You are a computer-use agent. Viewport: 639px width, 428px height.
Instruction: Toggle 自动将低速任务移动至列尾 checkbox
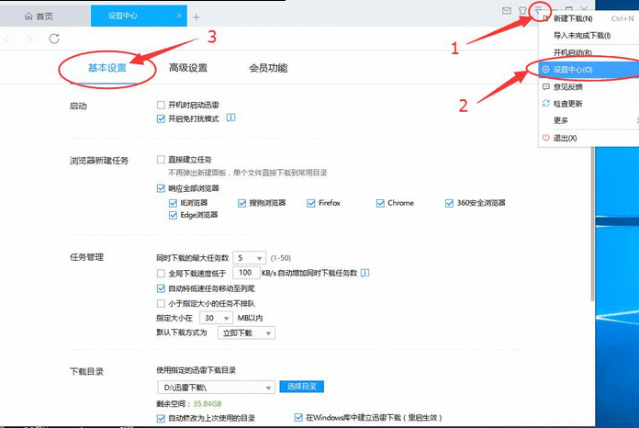[x=161, y=288]
